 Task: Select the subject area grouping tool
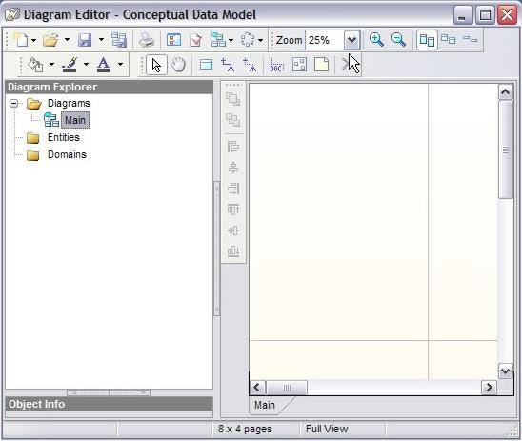coord(299,65)
